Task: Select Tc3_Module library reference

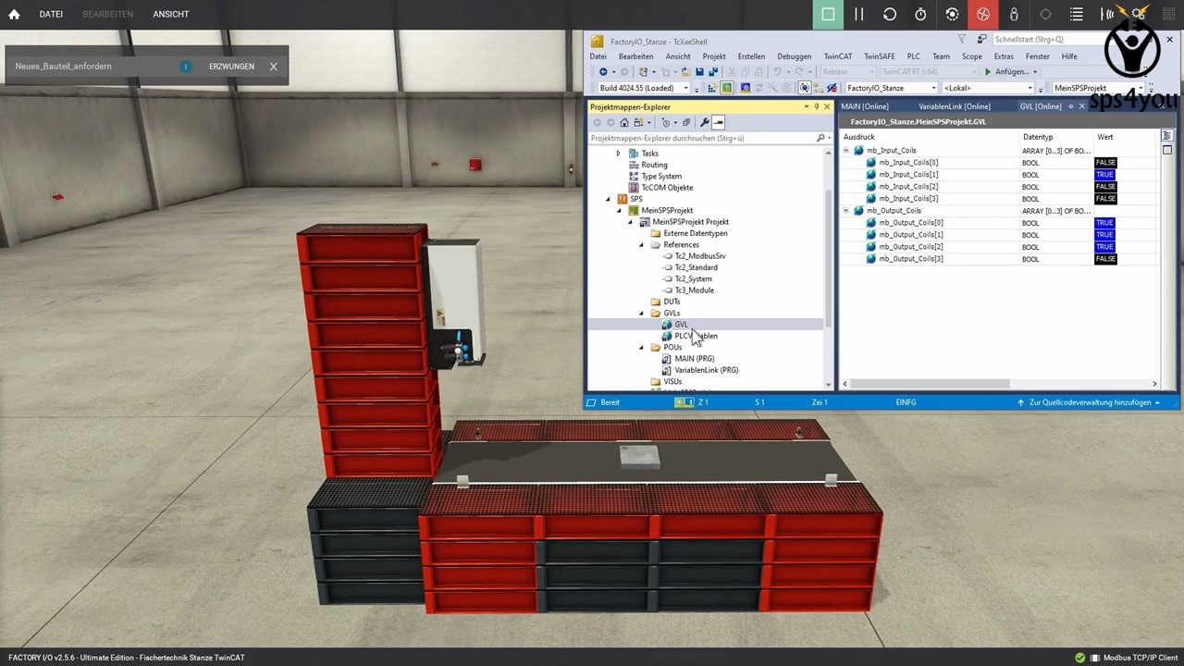Action: pyautogui.click(x=694, y=290)
